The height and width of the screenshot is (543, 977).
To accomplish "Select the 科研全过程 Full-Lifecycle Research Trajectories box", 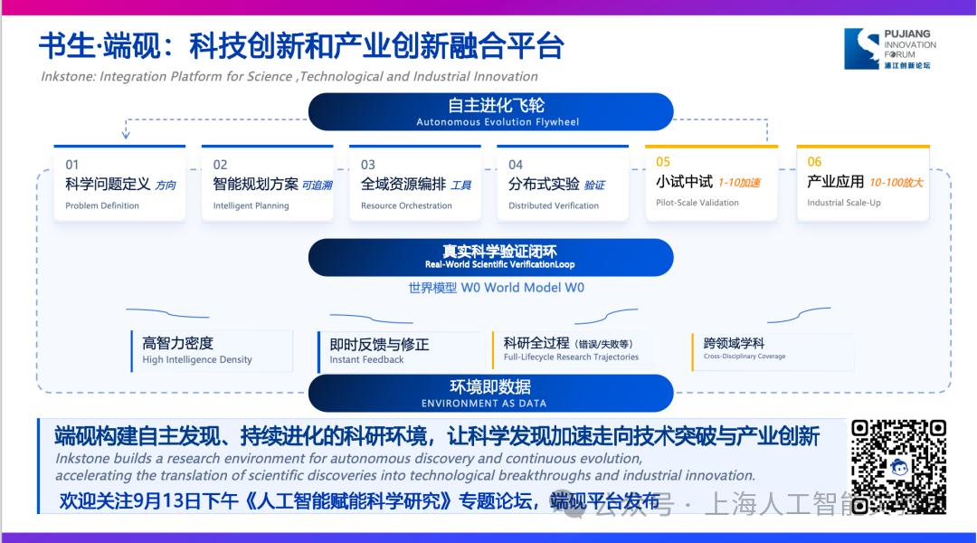I will click(x=571, y=349).
